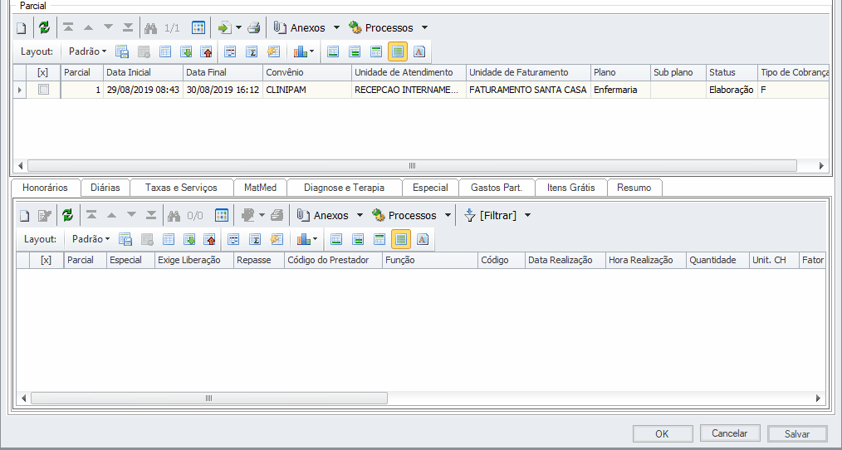Viewport: 842px width, 450px height.
Task: Click the Convênio column header
Action: (307, 72)
